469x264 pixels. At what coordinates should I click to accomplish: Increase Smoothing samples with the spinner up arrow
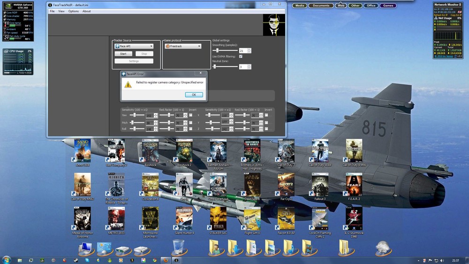click(x=250, y=49)
